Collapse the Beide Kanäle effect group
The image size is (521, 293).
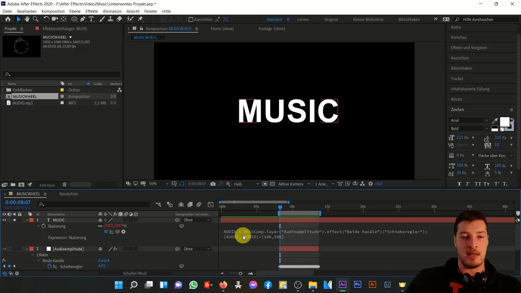tap(38, 261)
